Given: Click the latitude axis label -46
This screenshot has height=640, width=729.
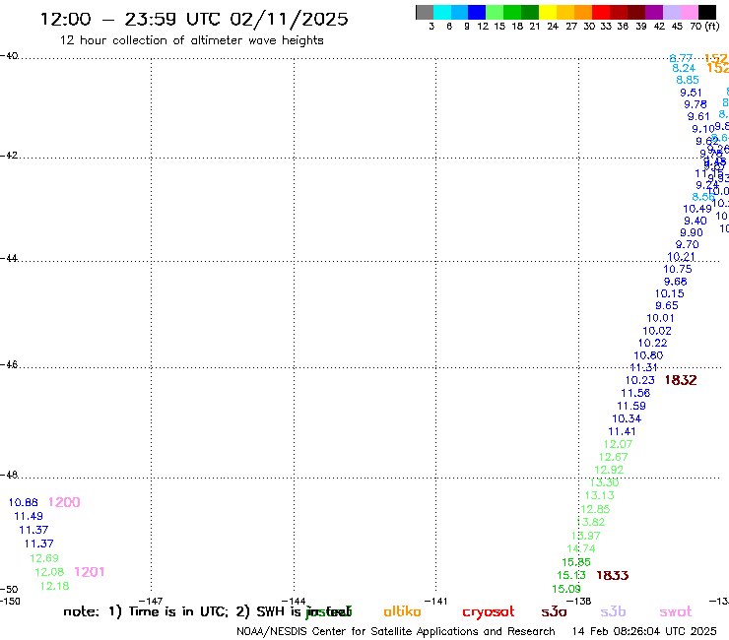Looking at the screenshot, I should (9, 365).
